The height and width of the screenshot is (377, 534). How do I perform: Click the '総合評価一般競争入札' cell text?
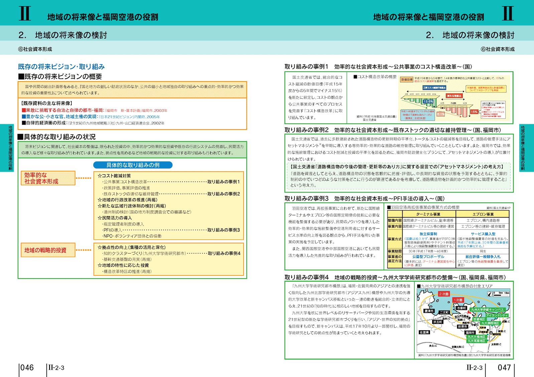[483, 257]
